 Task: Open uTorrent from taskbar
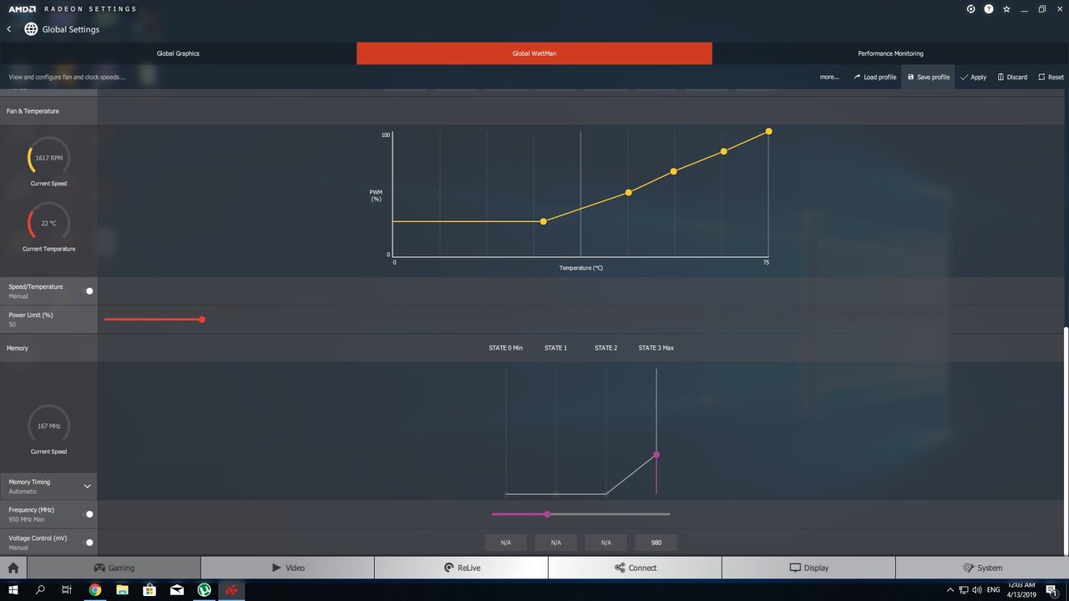point(205,590)
